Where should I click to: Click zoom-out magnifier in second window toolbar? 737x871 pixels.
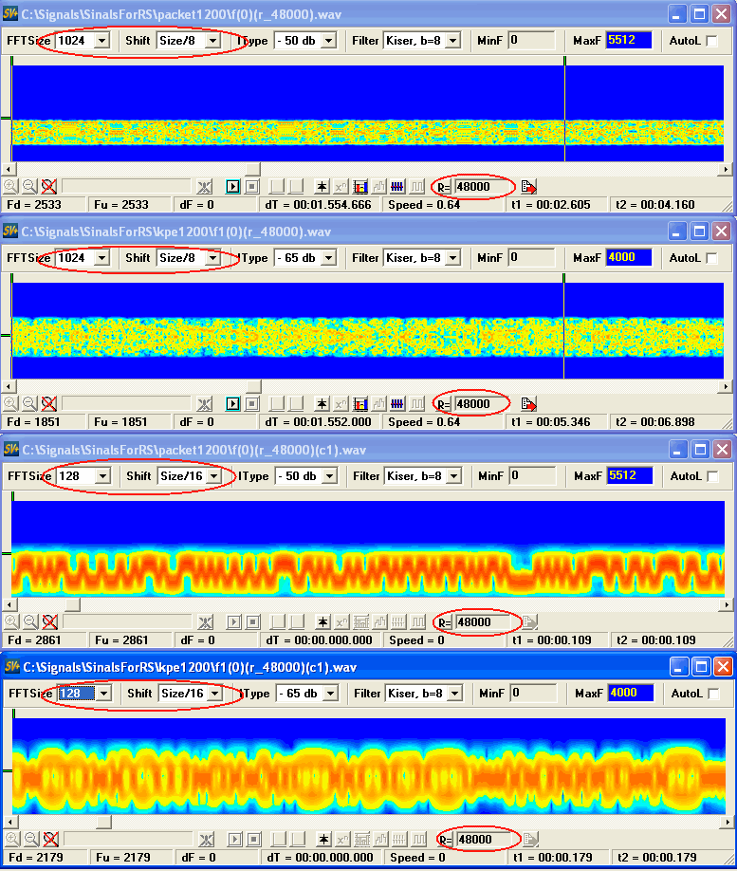click(30, 404)
